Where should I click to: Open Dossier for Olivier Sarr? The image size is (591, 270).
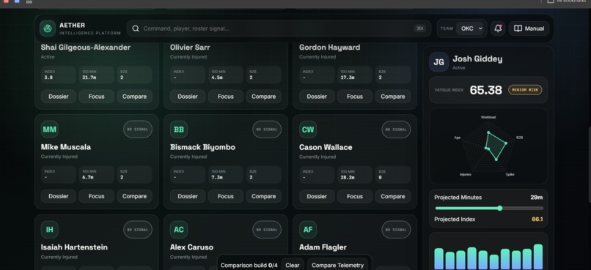[x=188, y=97]
